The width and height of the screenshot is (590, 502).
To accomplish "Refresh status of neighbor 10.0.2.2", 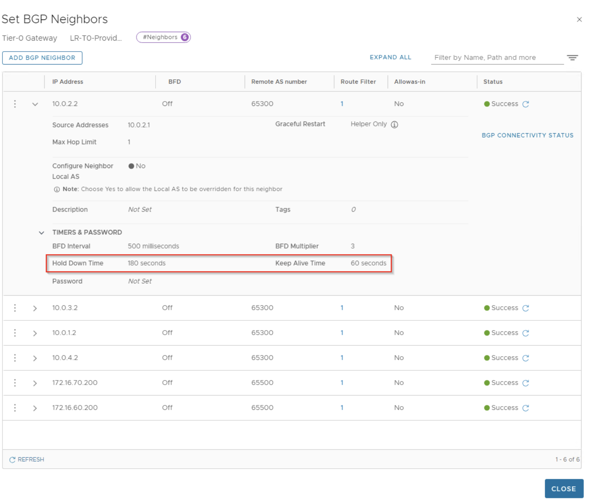I will tap(525, 104).
